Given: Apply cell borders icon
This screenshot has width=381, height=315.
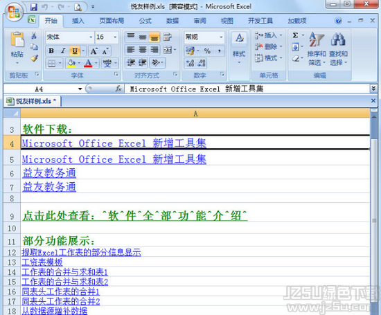Looking at the screenshot, I should pyautogui.click(x=52, y=64).
